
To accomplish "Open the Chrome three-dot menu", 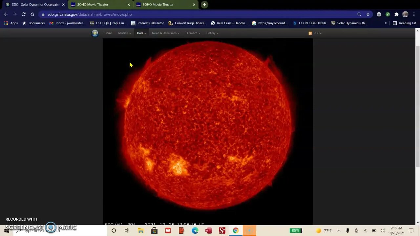I will pyautogui.click(x=414, y=14).
